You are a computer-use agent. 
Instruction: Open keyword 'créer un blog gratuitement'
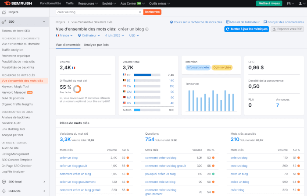pos(78,182)
